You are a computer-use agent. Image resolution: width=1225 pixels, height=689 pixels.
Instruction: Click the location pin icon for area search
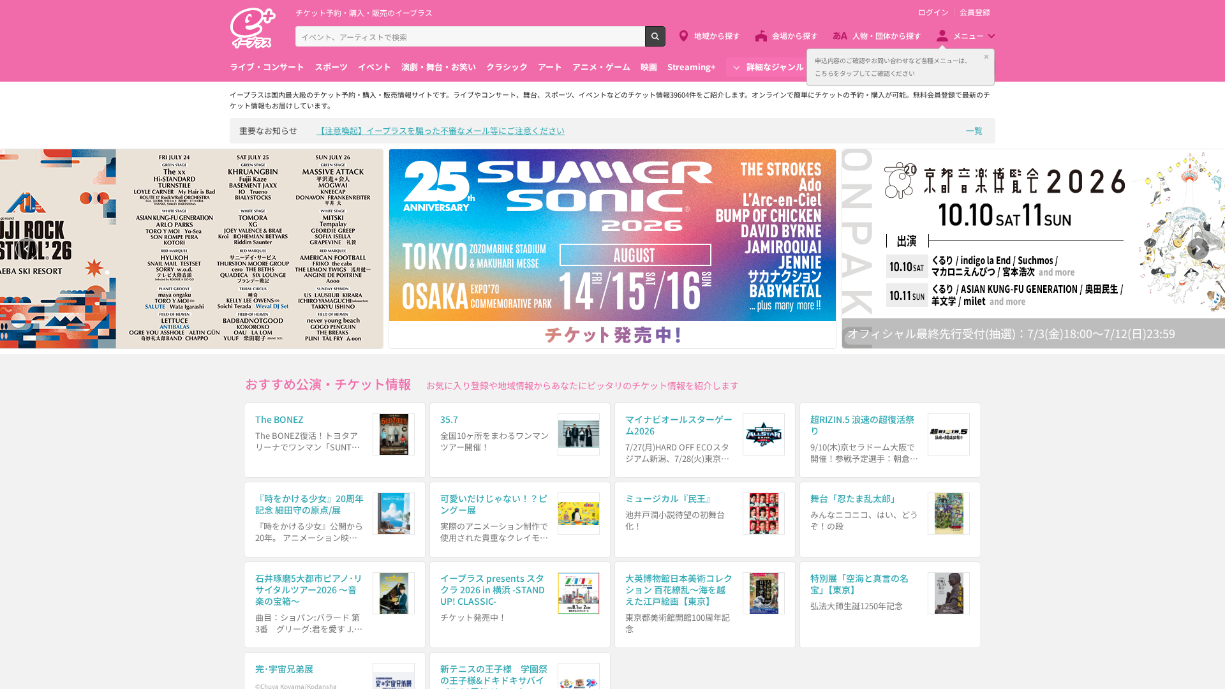[x=683, y=36]
